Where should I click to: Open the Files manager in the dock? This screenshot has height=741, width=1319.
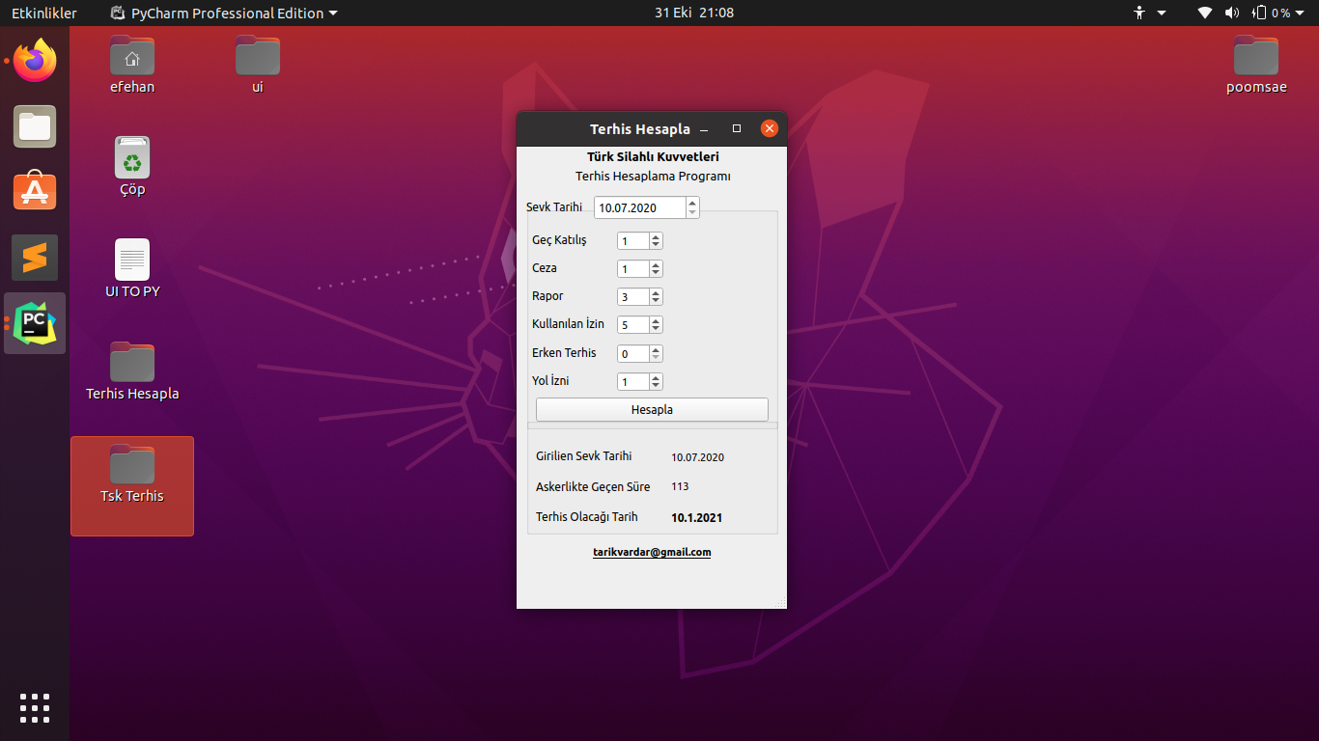[35, 126]
